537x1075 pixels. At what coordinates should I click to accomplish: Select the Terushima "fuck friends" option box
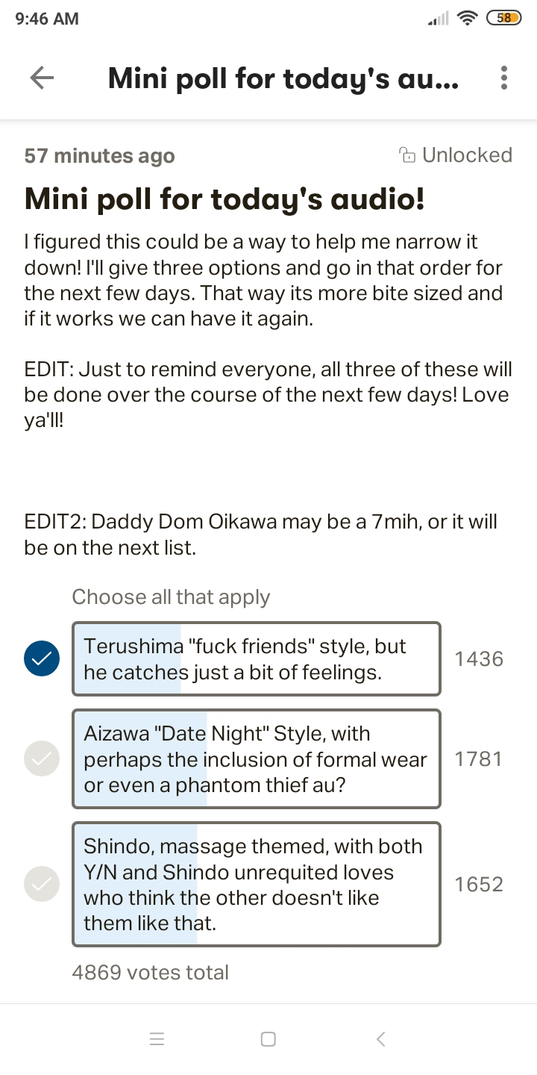[256, 658]
